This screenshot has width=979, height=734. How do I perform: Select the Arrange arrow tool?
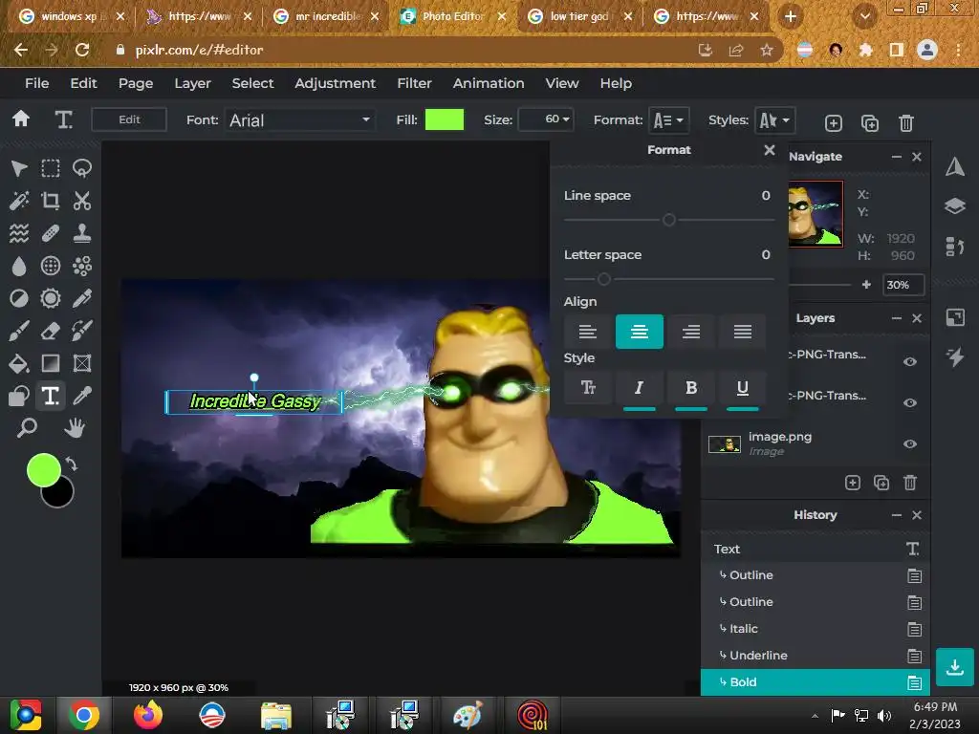(19, 168)
